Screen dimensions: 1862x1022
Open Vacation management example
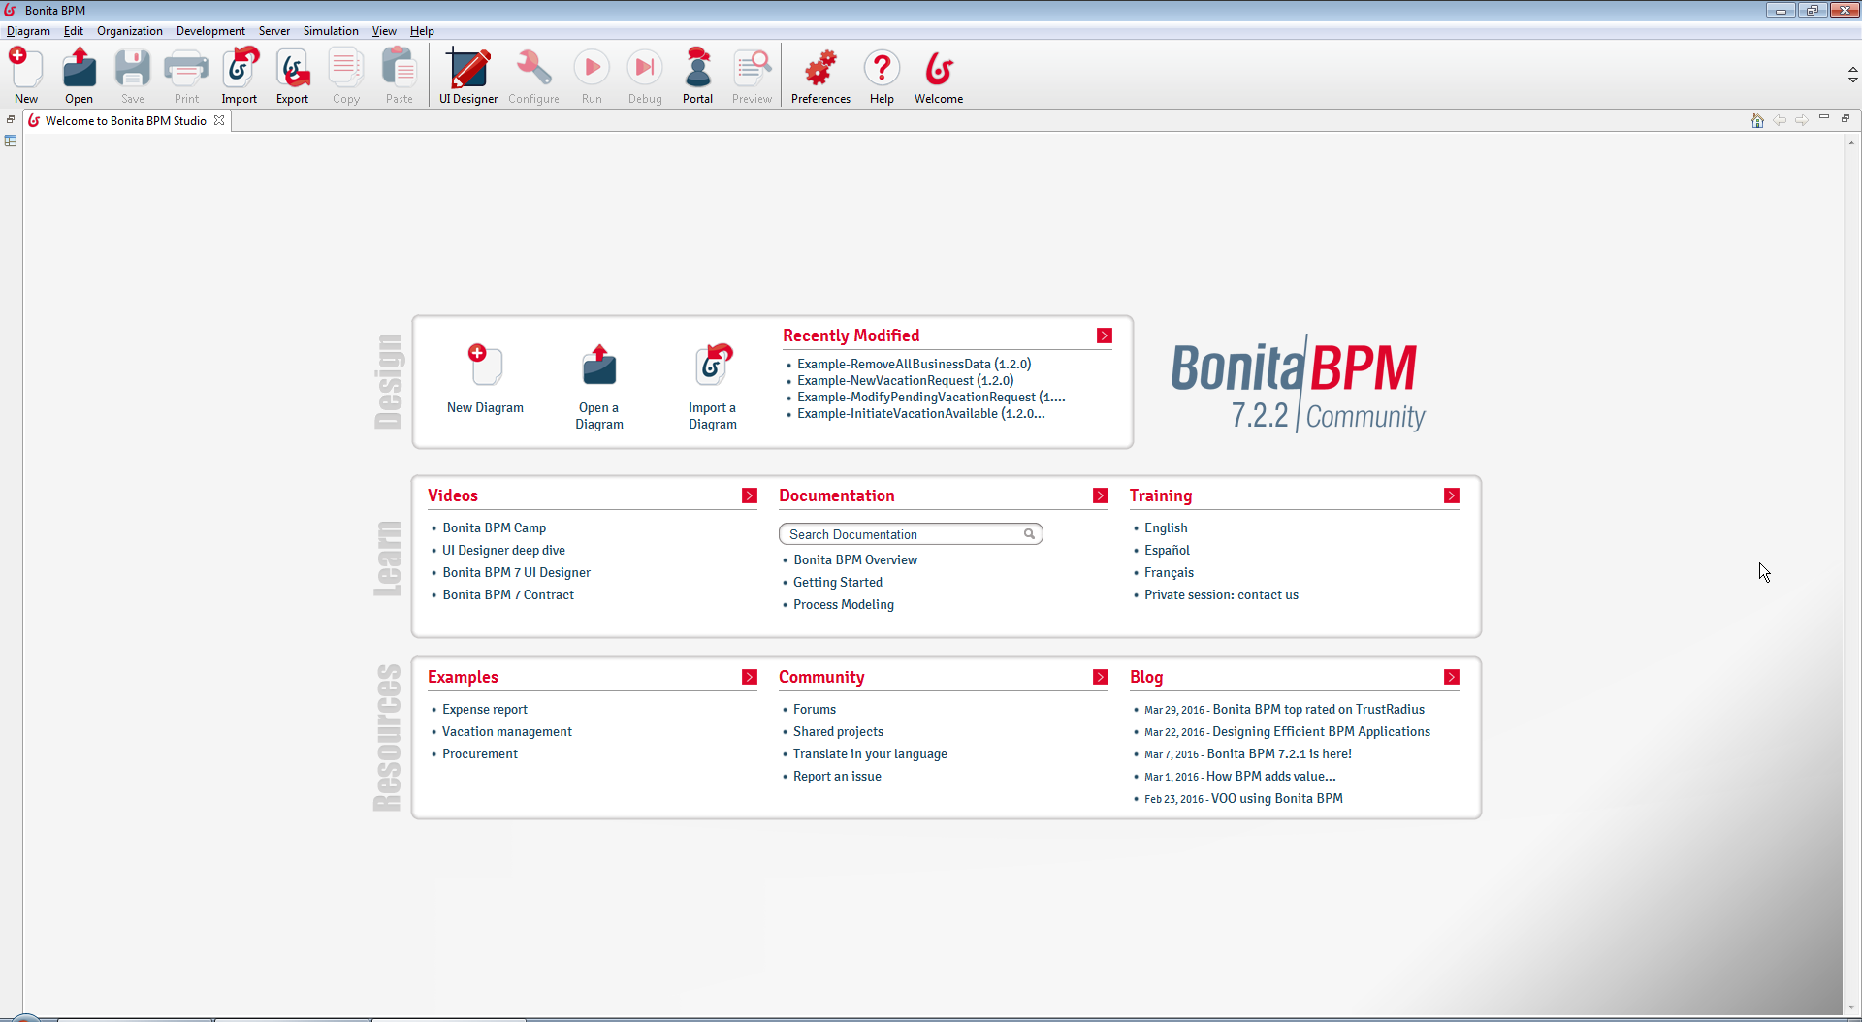pyautogui.click(x=507, y=731)
